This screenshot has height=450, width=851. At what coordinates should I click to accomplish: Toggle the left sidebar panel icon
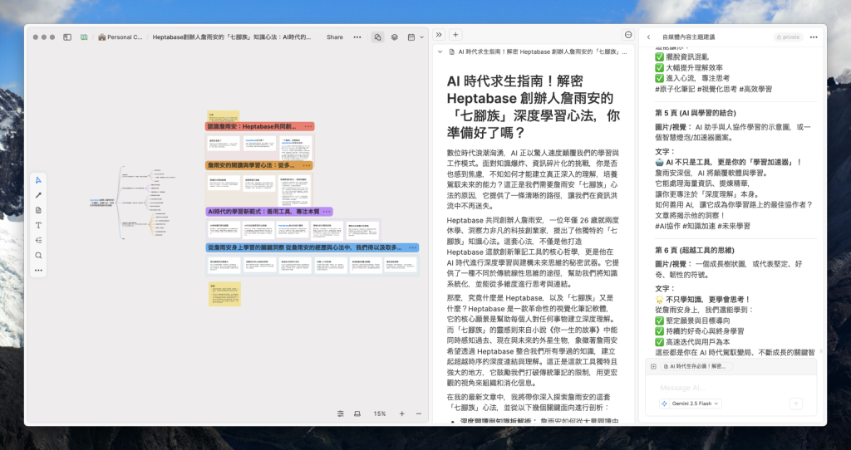click(67, 37)
